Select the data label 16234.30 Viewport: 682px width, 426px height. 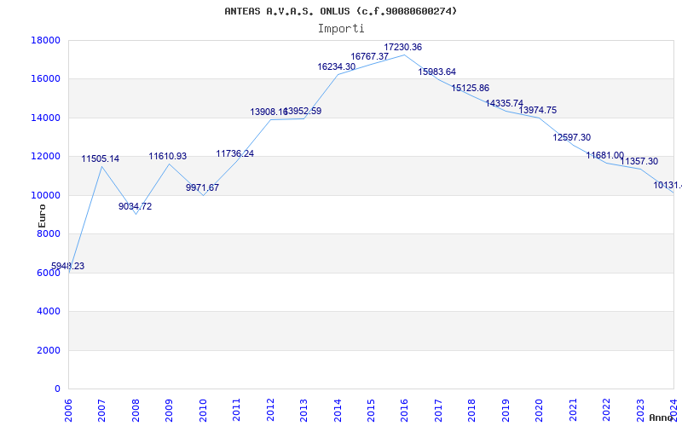click(x=336, y=67)
